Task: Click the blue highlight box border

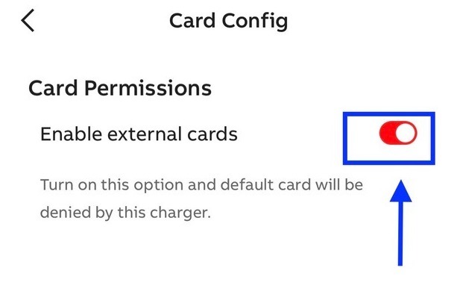Action: (388, 113)
